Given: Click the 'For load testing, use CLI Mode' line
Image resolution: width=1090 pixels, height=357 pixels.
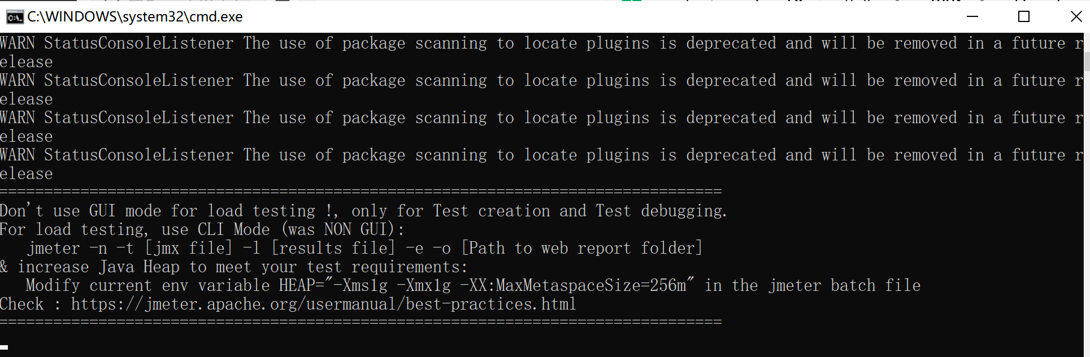Looking at the screenshot, I should click(202, 229).
